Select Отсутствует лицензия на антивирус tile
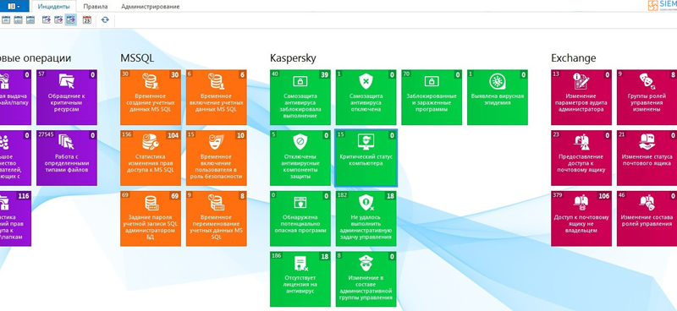This screenshot has height=311, width=677. click(x=300, y=279)
